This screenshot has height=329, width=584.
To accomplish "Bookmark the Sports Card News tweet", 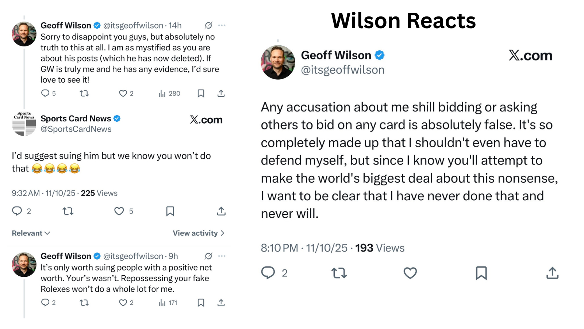I will [170, 211].
